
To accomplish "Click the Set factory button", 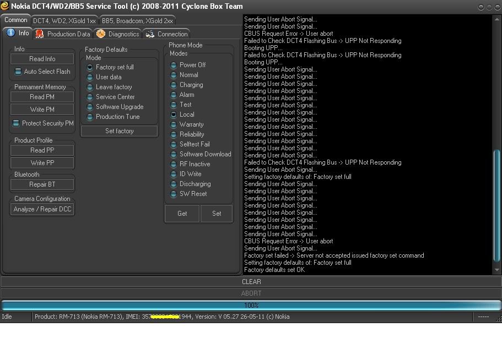I will click(119, 131).
